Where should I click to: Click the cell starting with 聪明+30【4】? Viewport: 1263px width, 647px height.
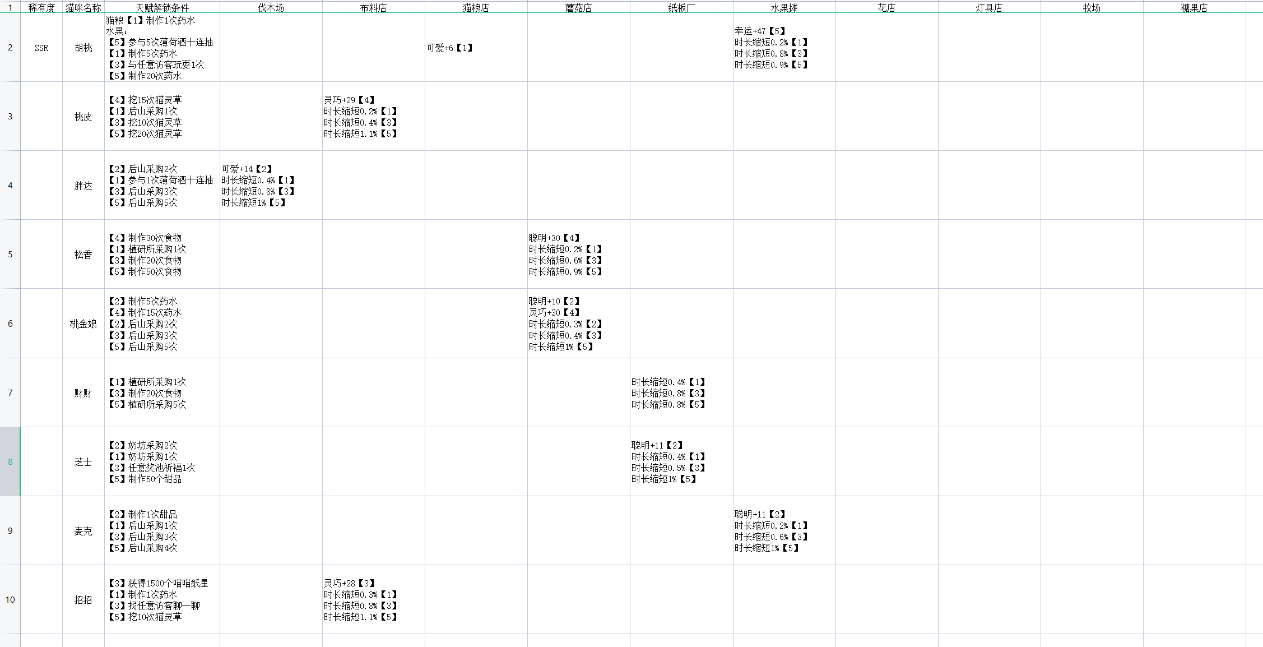(579, 255)
